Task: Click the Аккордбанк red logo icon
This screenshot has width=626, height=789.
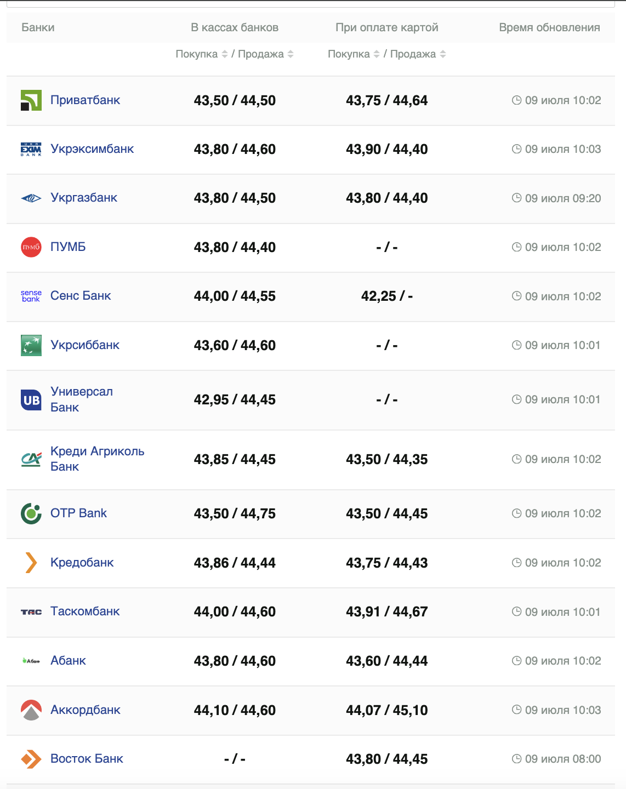Action: (31, 710)
